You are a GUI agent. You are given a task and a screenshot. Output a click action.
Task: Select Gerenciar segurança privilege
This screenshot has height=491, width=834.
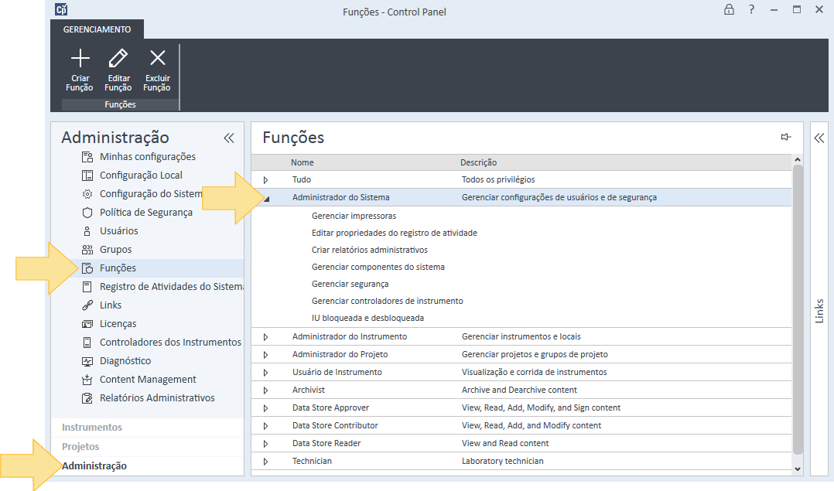coord(350,284)
